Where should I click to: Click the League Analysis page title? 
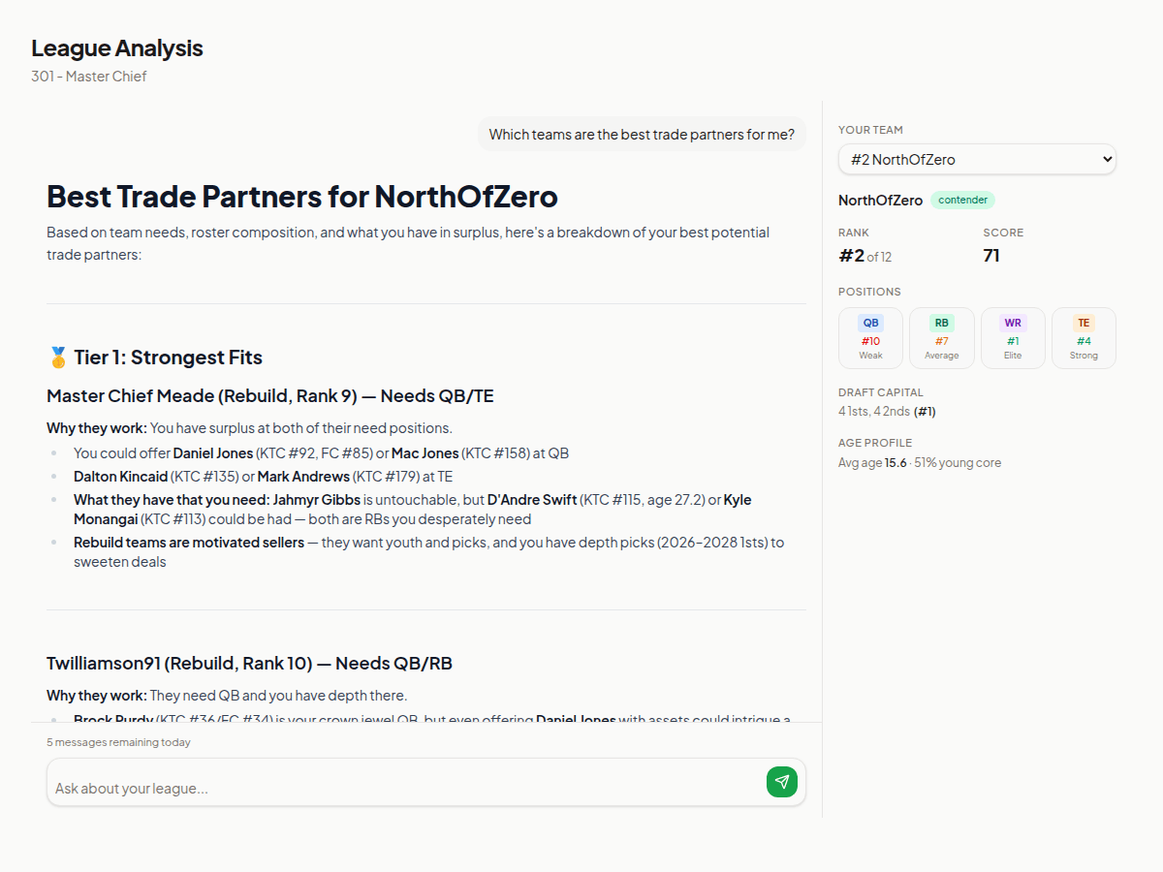[117, 48]
